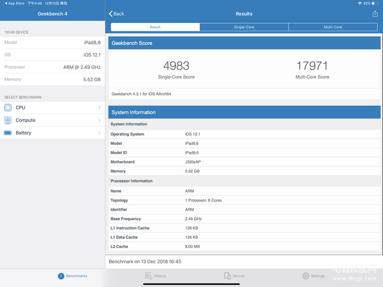Viewport: 383px width, 287px height.
Task: Select the Result segment
Action: [155, 27]
